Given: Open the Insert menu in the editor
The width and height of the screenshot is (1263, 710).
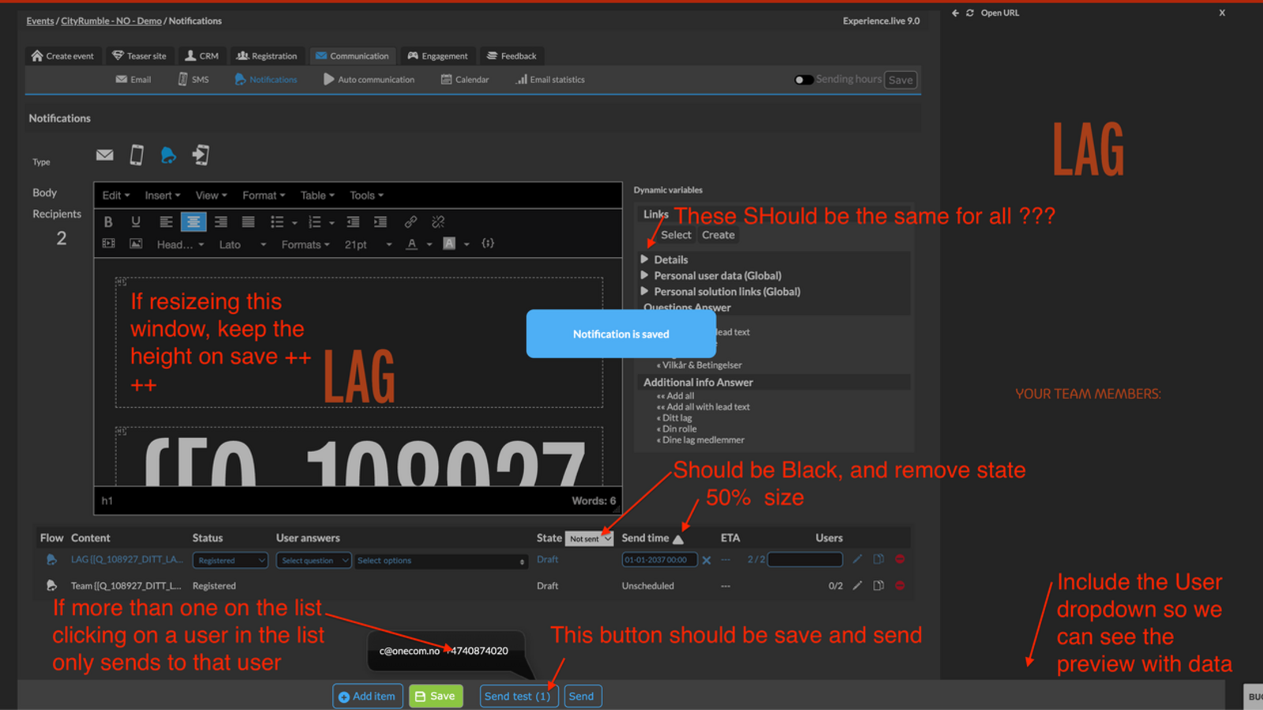Looking at the screenshot, I should click(162, 196).
